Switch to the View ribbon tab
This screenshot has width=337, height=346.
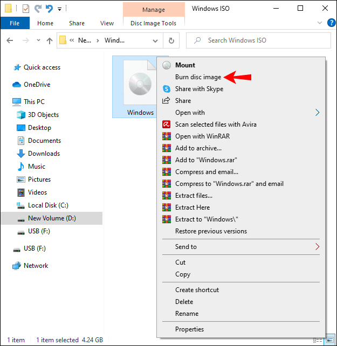(107, 23)
